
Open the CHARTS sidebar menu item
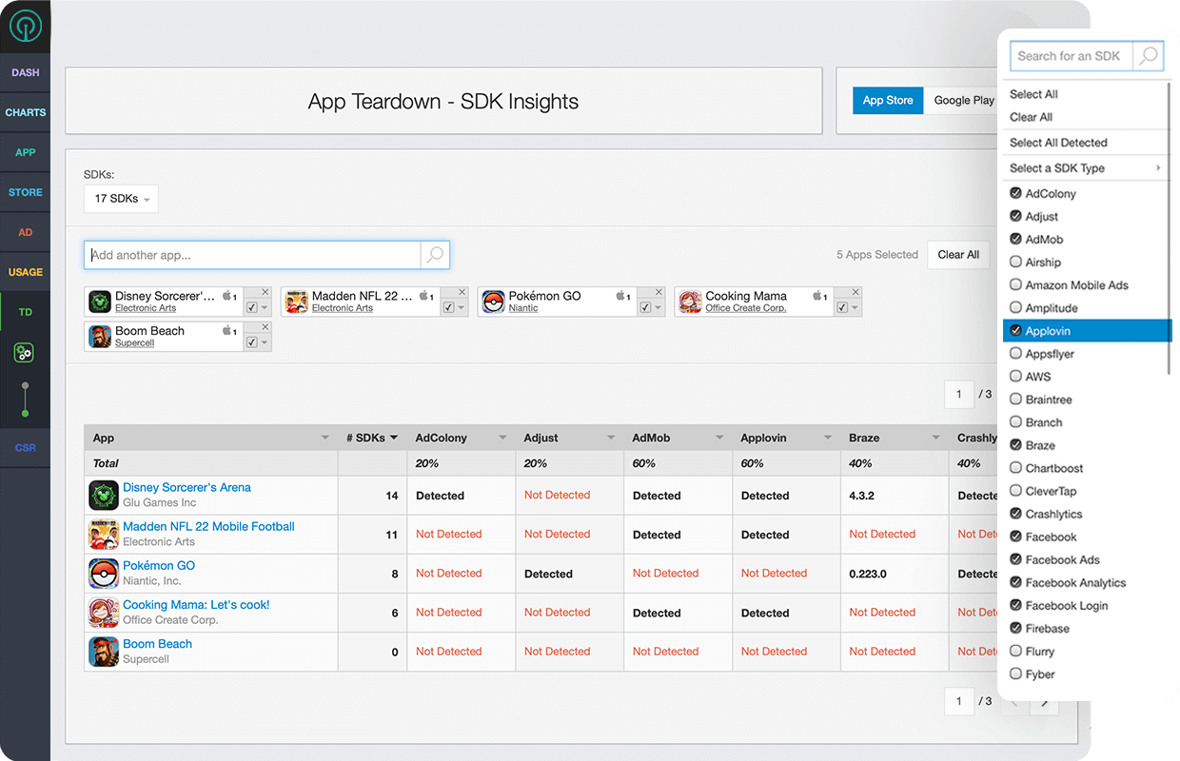[26, 112]
